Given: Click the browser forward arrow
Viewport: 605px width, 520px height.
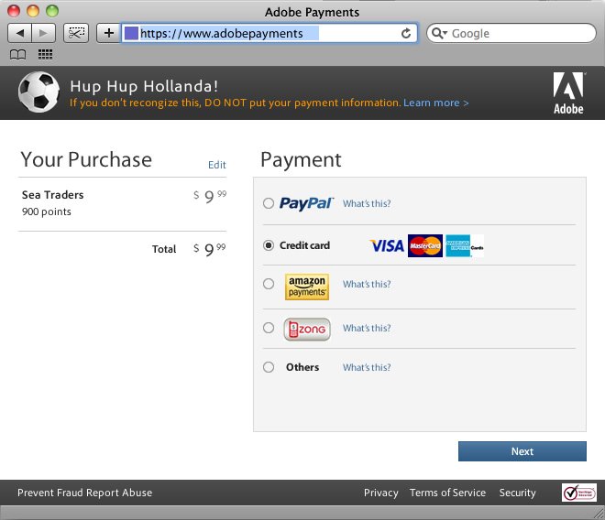Looking at the screenshot, I should (44, 33).
